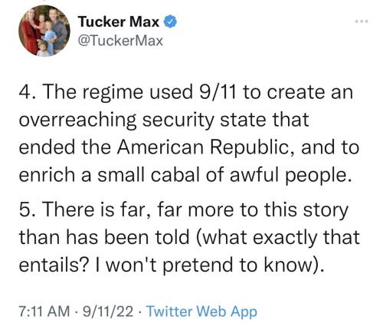Open the @TuckerMax handle link
This screenshot has width=383, height=330.
click(x=120, y=41)
